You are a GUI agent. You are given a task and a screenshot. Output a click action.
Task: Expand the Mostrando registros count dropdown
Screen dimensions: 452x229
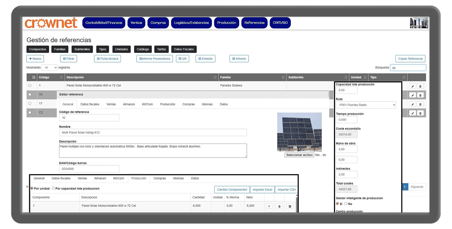click(x=49, y=68)
